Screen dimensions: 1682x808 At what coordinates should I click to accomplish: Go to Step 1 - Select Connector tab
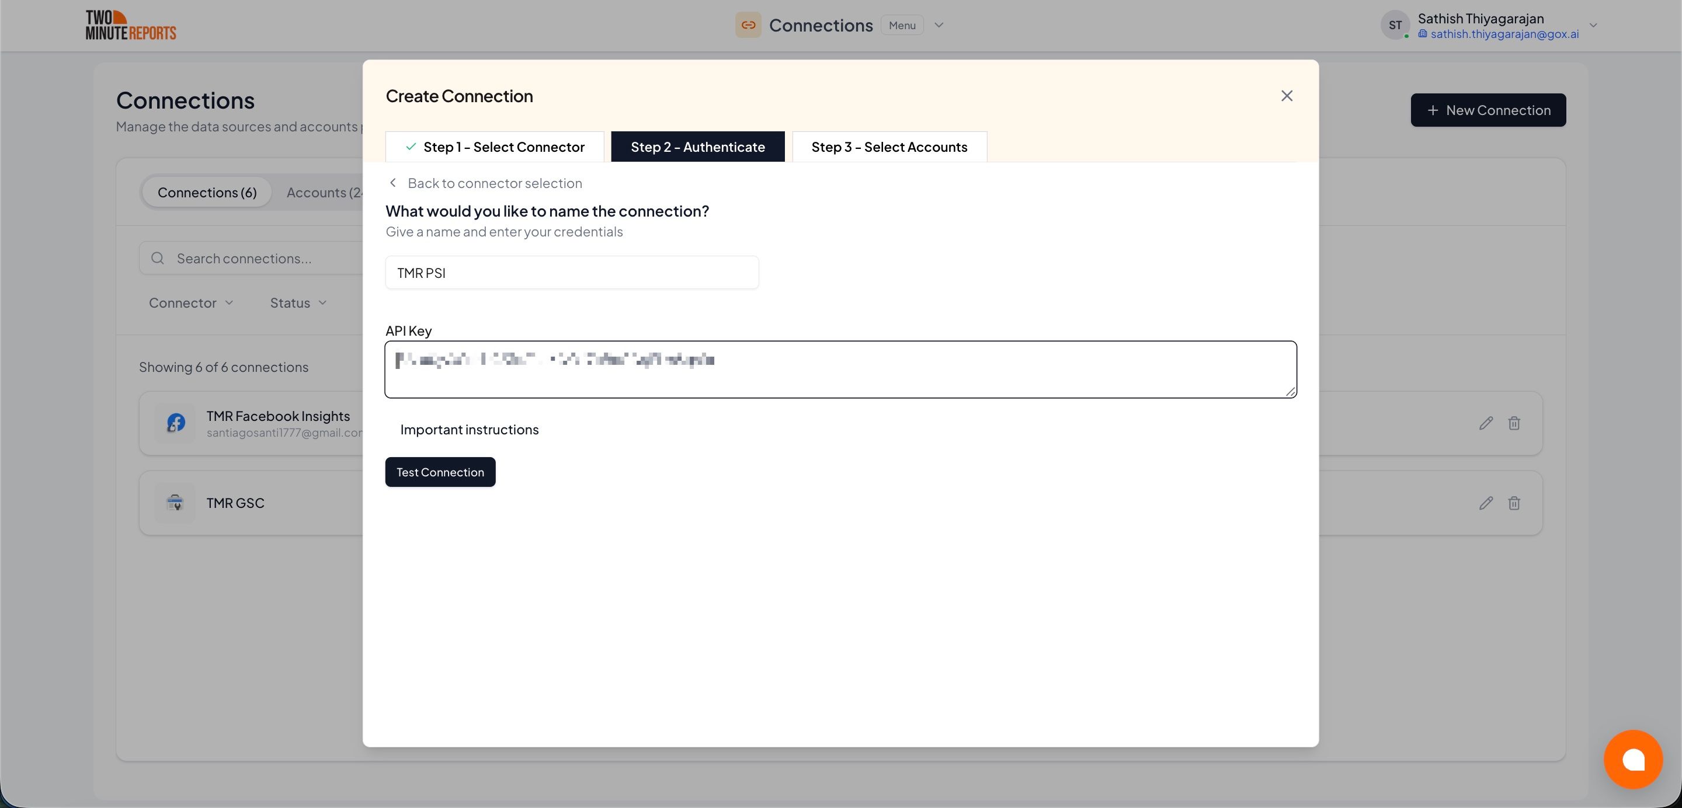coord(494,147)
